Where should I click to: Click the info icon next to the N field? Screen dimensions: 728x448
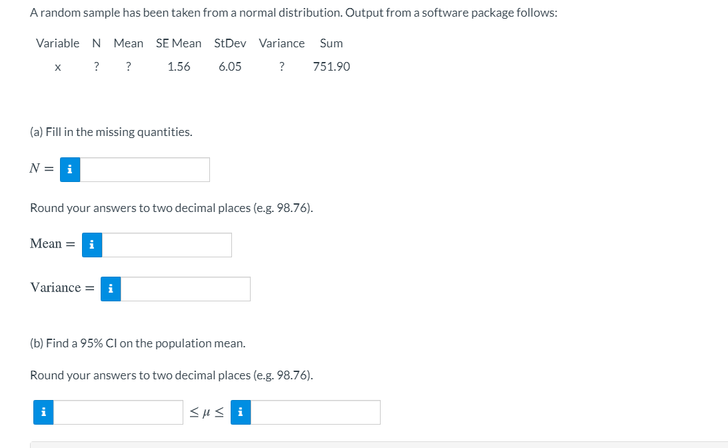point(69,169)
